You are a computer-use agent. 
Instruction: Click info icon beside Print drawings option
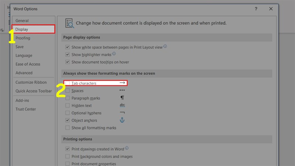127,148
